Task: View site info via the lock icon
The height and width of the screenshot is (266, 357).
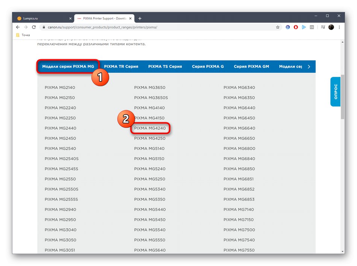Action: [x=44, y=27]
